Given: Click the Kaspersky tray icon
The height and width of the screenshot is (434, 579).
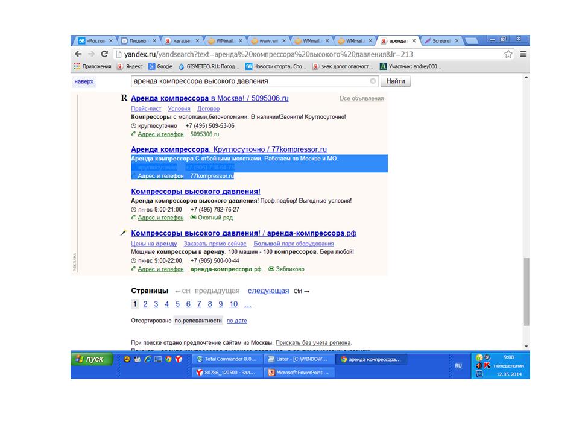Looking at the screenshot, I should coord(487,365).
